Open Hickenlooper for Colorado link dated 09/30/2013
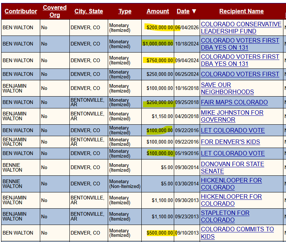286x242 pixels. (x=231, y=200)
